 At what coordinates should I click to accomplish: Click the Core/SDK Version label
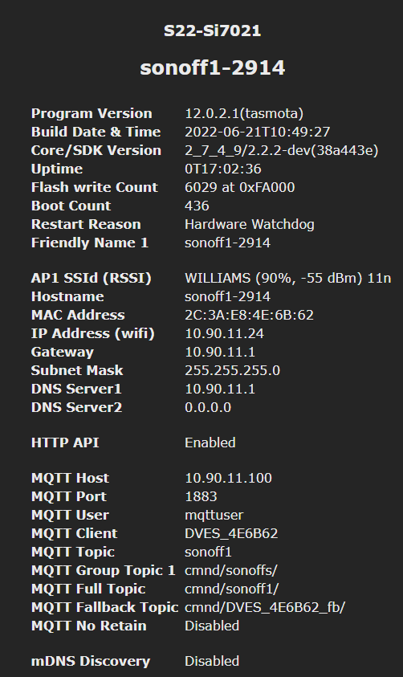pos(96,151)
